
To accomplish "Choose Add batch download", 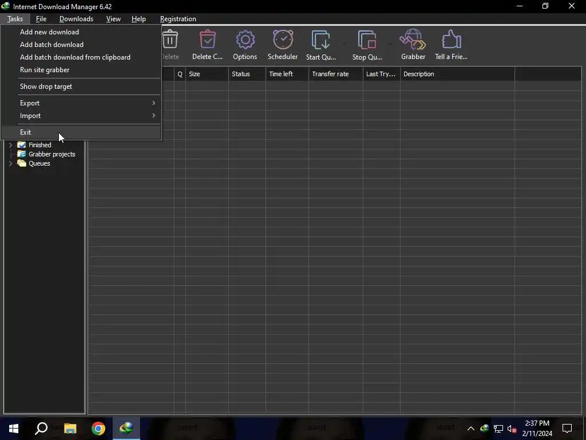I will 81,45.
